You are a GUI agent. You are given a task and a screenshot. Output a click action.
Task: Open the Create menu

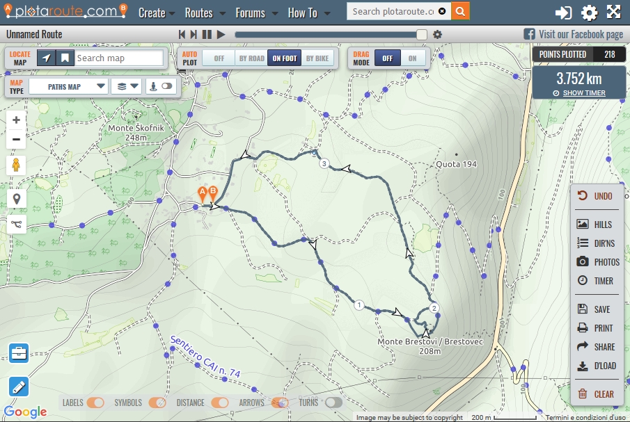152,13
